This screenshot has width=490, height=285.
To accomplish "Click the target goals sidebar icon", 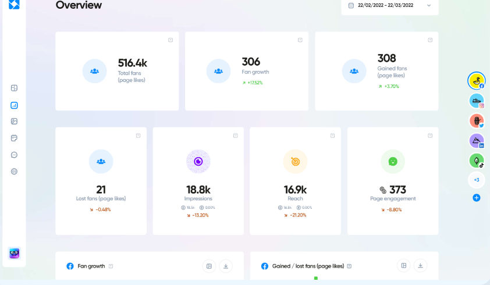I will click(14, 172).
